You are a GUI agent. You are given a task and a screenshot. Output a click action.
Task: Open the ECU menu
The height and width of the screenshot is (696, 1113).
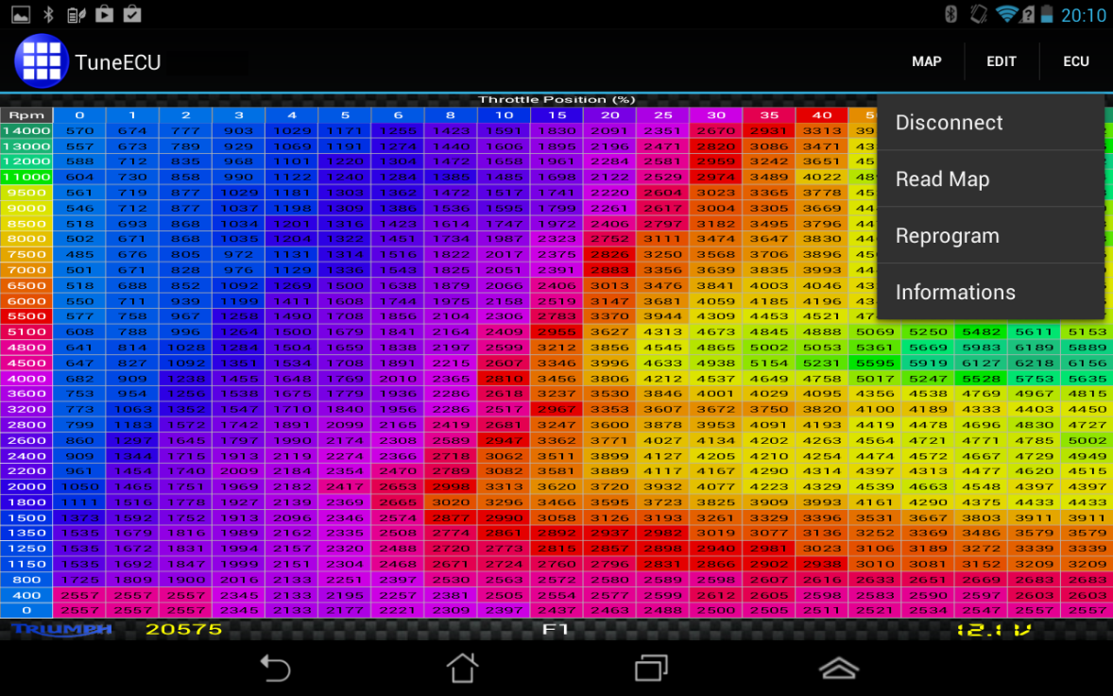pyautogui.click(x=1075, y=61)
